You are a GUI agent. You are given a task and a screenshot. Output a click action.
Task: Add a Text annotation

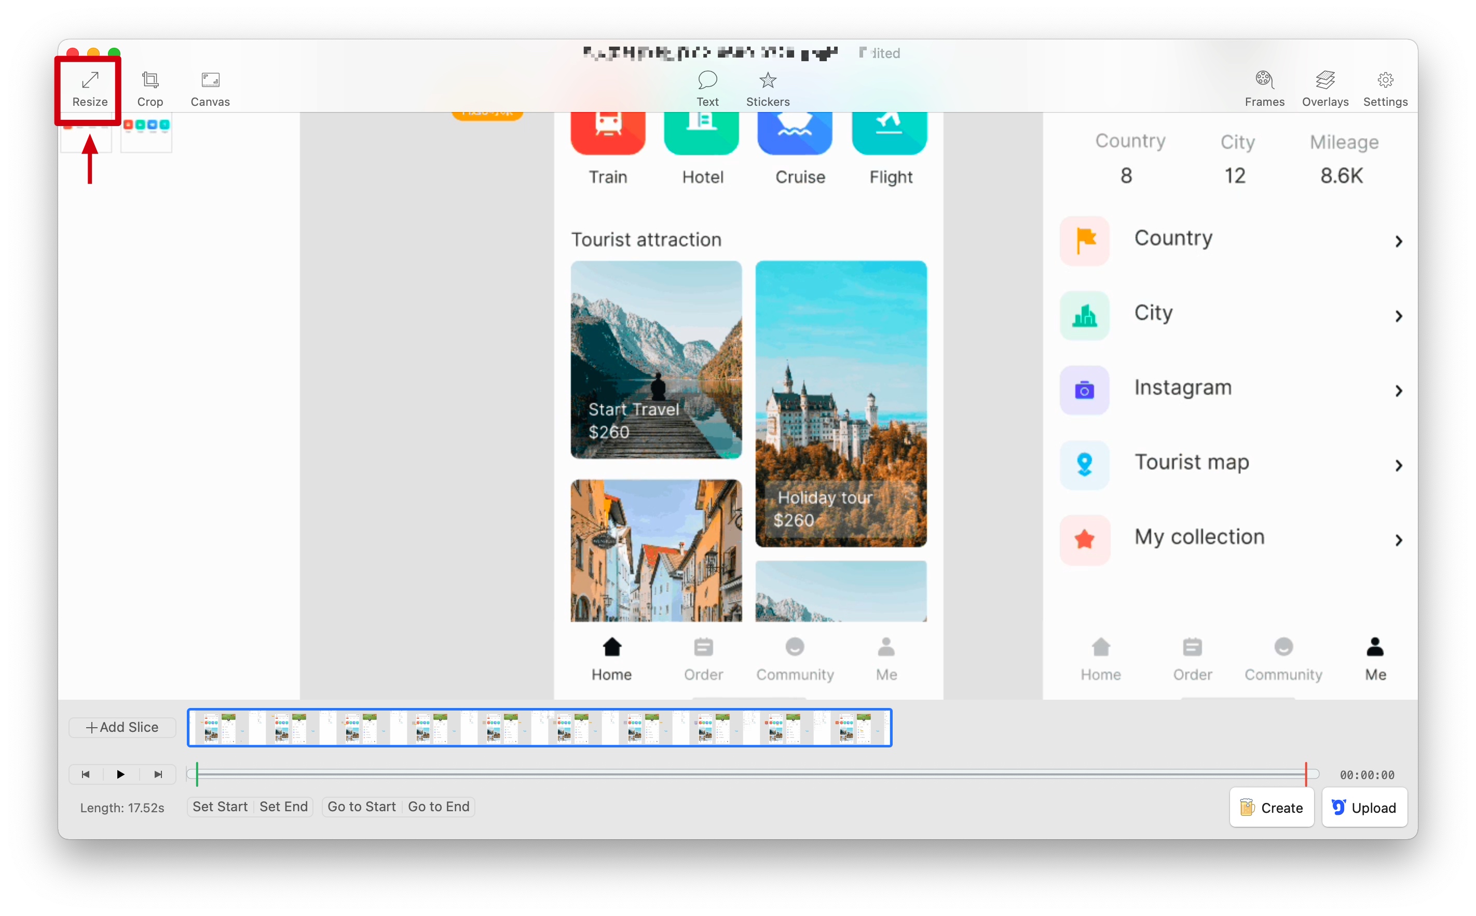[x=707, y=89]
